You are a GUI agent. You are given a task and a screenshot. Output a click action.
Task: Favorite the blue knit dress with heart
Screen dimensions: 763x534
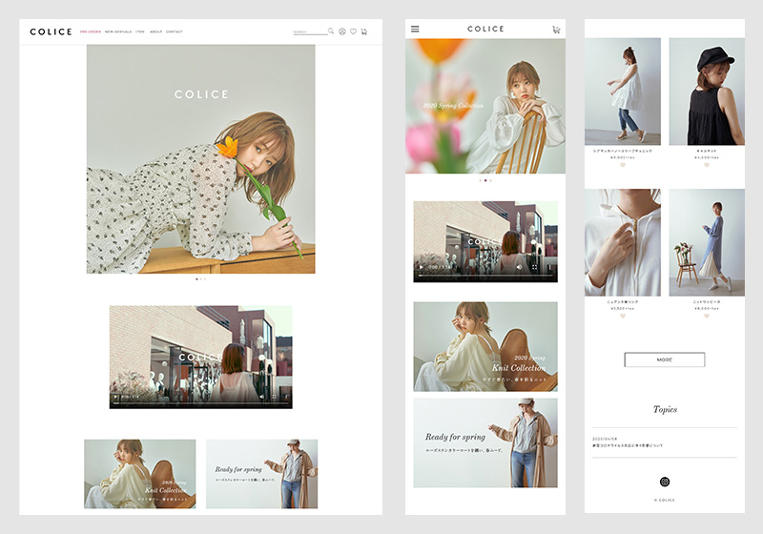pyautogui.click(x=707, y=316)
